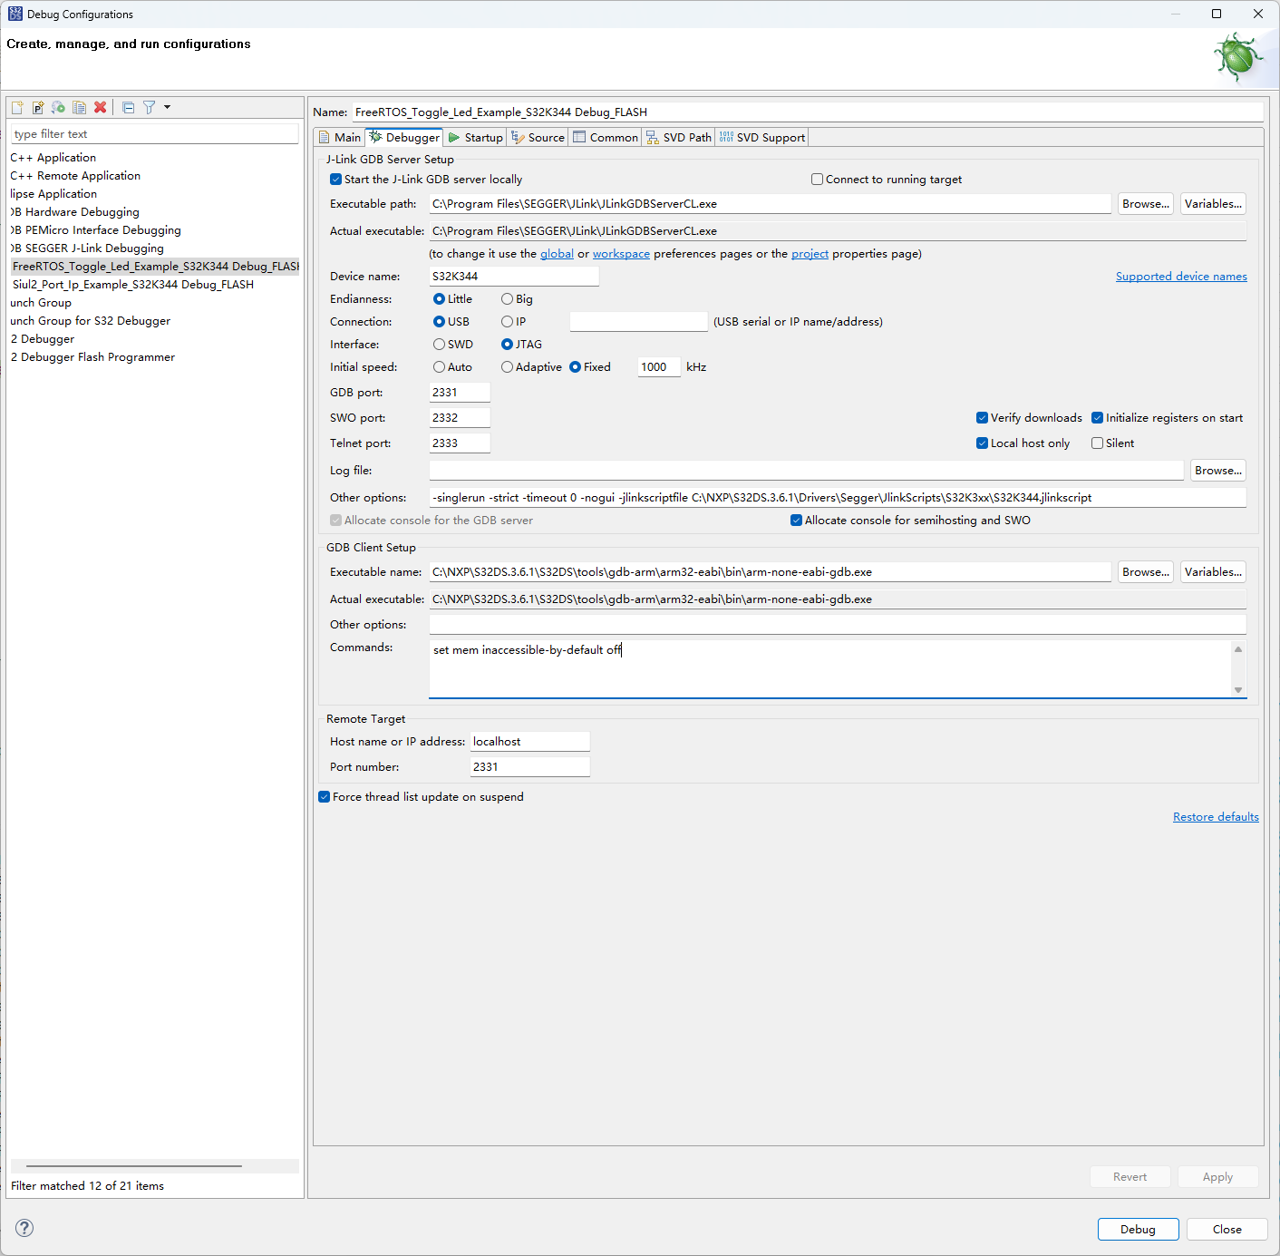Click the Debug button
The image size is (1280, 1256).
pyautogui.click(x=1138, y=1230)
